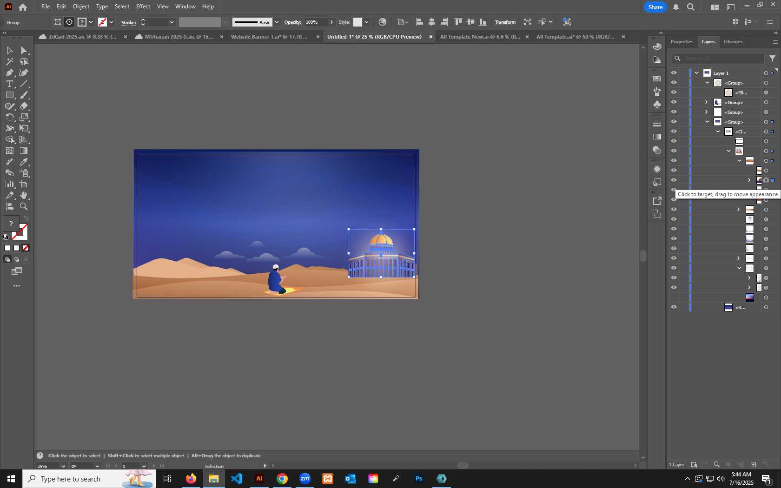Switch to Website Banner 1.ai document tab

(269, 37)
